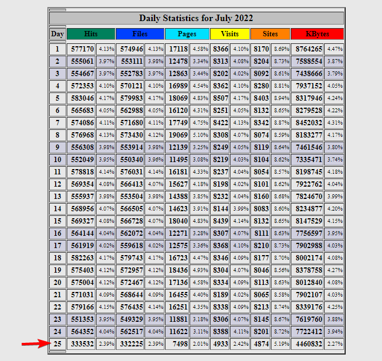Click pages value 11622 for day 24
Screen dimensions: 382x361
pos(177,331)
